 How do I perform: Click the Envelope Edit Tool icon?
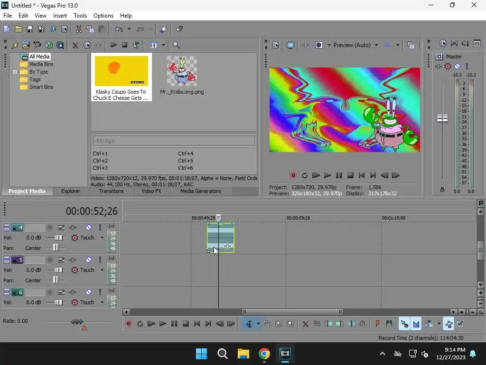(268, 324)
